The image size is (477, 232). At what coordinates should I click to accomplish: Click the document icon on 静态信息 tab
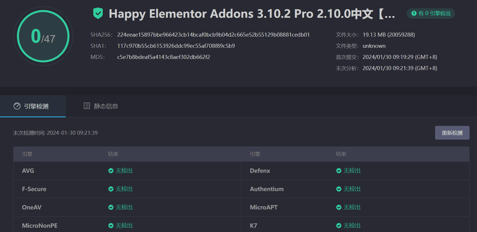[87, 106]
